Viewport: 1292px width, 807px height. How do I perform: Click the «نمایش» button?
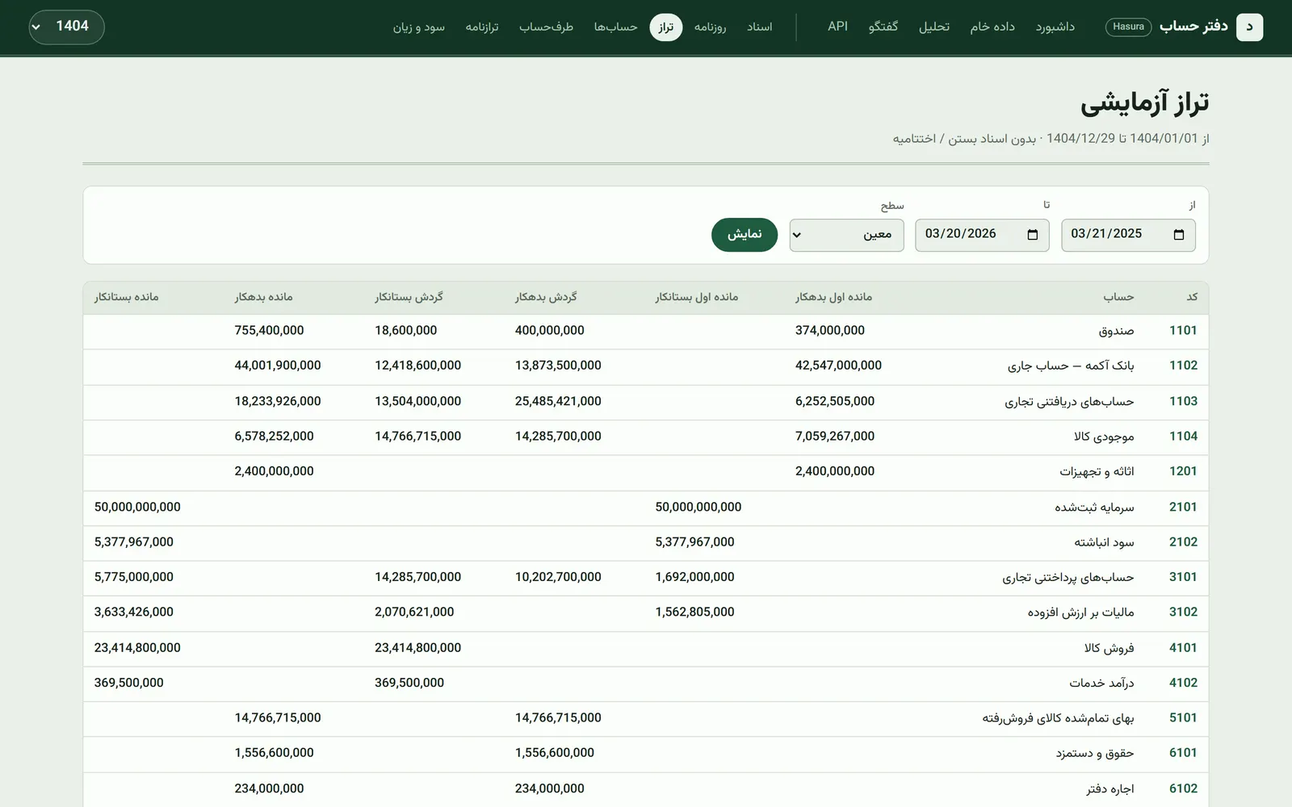pyautogui.click(x=744, y=235)
